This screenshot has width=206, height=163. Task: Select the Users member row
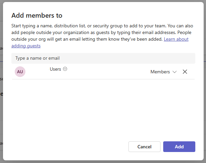click(x=100, y=72)
